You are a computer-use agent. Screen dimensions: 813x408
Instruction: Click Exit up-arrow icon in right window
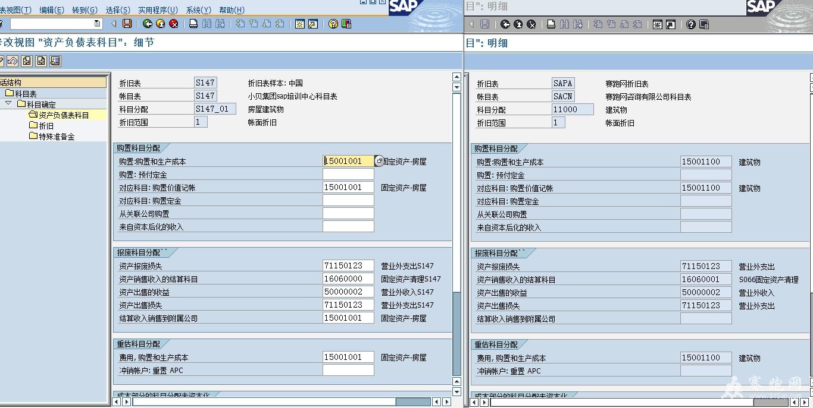(518, 24)
